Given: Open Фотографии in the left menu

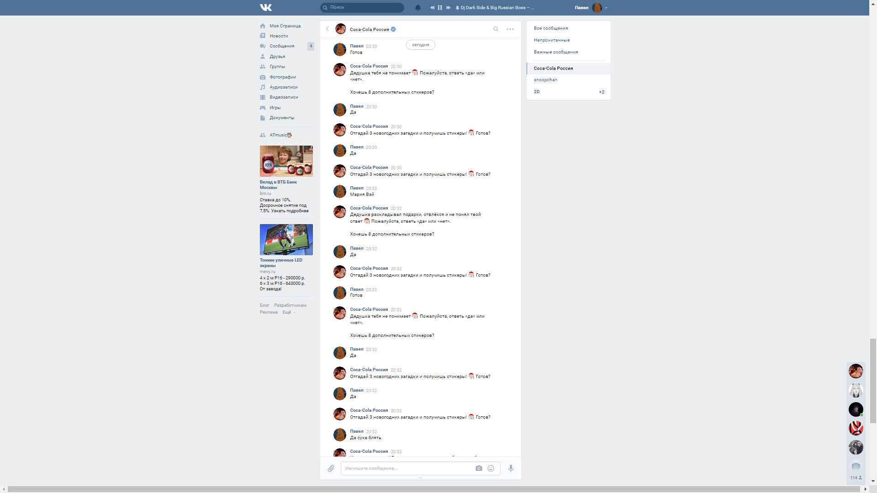Looking at the screenshot, I should pos(283,77).
